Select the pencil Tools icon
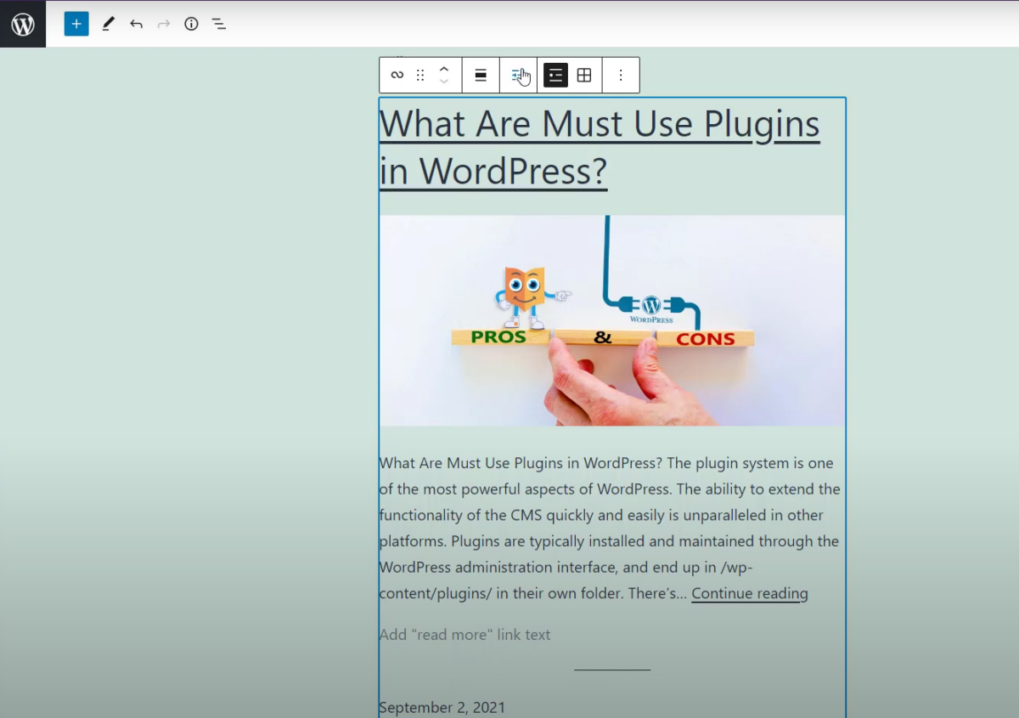The width and height of the screenshot is (1019, 718). pyautogui.click(x=108, y=24)
